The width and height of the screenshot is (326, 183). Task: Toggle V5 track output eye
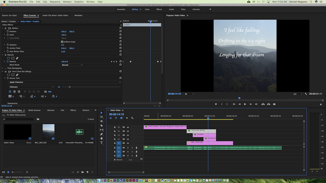click(128, 127)
